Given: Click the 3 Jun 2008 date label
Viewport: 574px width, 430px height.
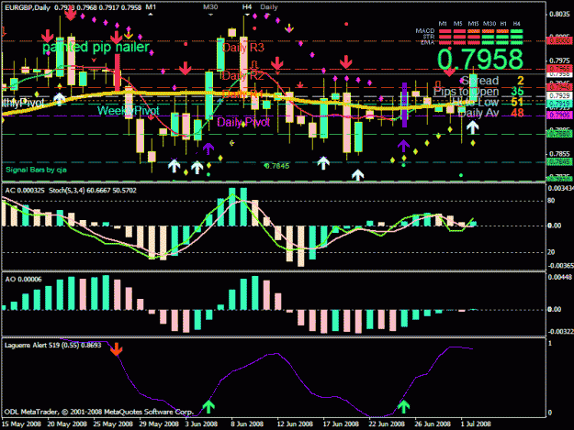Looking at the screenshot, I should click(201, 424).
